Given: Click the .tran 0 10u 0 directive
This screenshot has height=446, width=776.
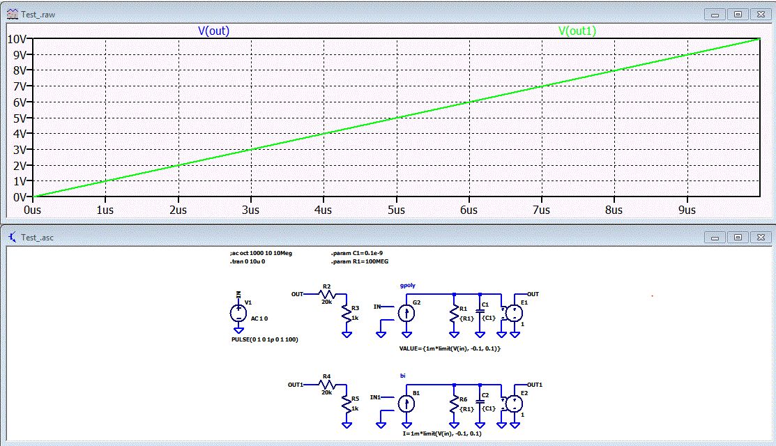Looking at the screenshot, I should 250,263.
